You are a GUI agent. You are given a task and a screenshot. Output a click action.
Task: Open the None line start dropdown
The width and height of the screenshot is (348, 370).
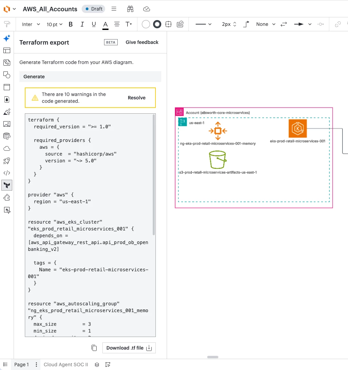click(266, 24)
